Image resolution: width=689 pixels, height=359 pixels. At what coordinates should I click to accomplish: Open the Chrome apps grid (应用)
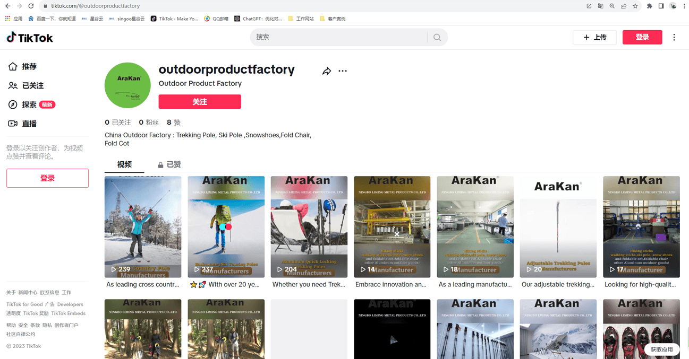pos(14,19)
